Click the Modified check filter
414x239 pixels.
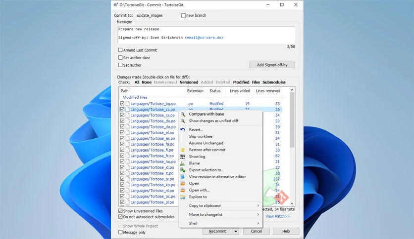click(241, 82)
